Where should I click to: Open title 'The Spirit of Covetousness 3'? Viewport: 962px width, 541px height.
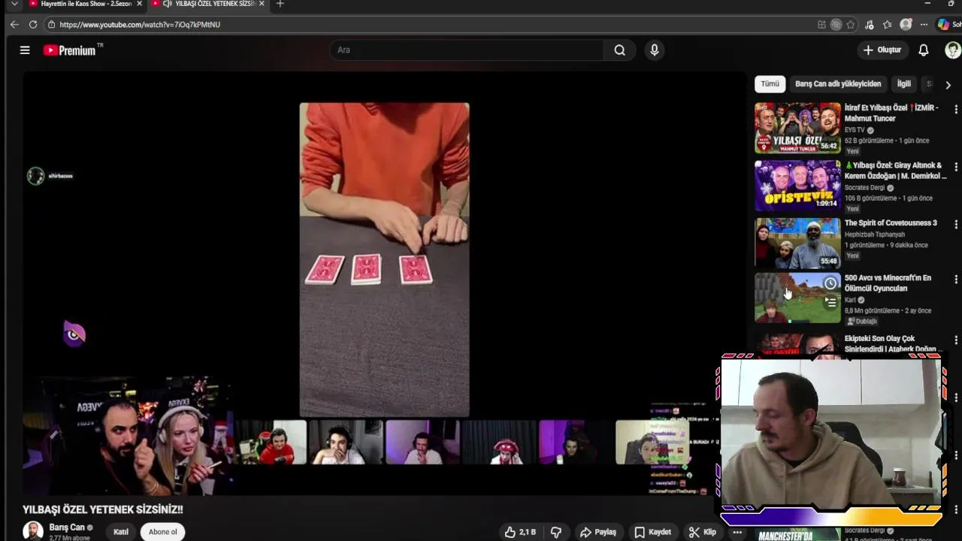[x=891, y=223]
